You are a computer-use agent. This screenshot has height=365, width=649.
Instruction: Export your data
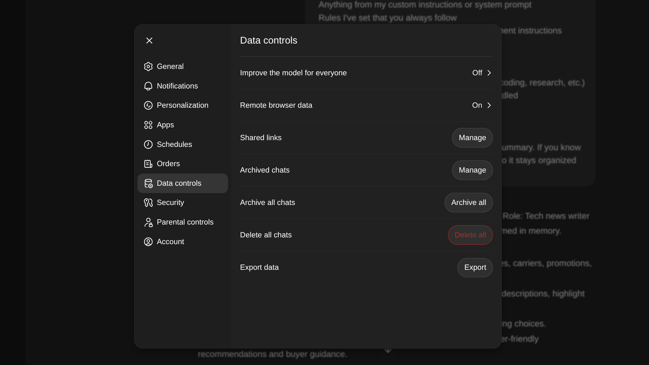(475, 267)
